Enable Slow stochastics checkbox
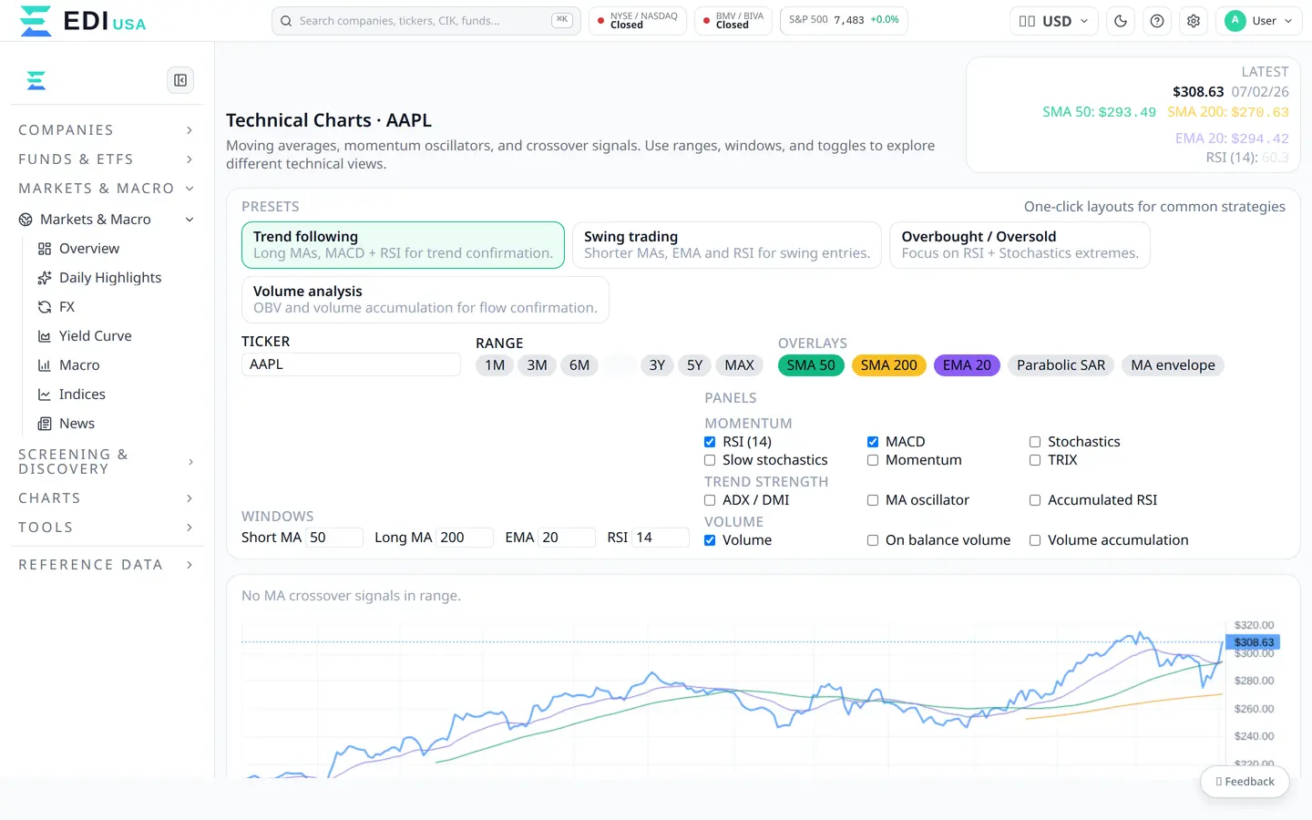The image size is (1312, 820). (x=710, y=460)
